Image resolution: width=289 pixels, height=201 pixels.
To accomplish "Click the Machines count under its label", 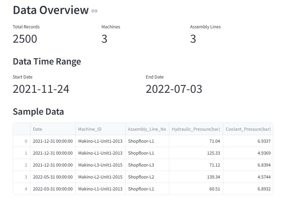I will (x=104, y=39).
